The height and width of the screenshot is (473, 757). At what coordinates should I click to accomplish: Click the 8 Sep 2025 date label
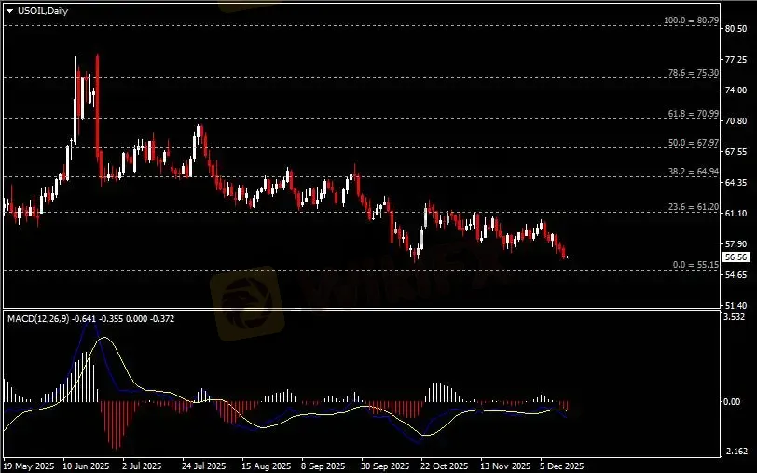point(323,466)
